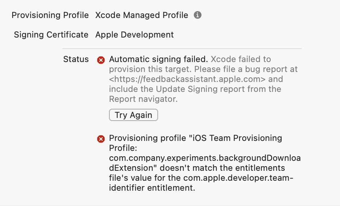Click the Apple Development certificate value
The image size is (340, 206).
point(134,34)
